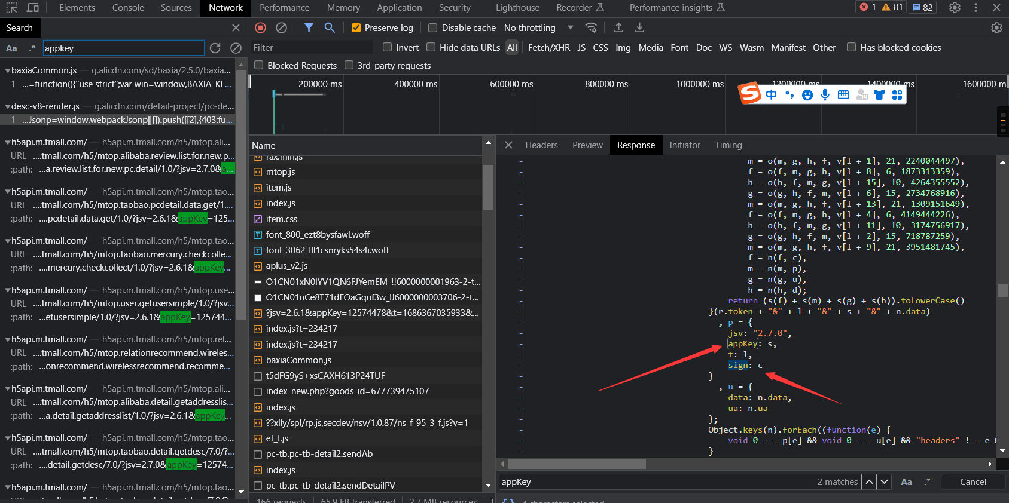Viewport: 1009px width, 503px height.
Task: Click the horizontal scrollbar of response
Action: (577, 464)
